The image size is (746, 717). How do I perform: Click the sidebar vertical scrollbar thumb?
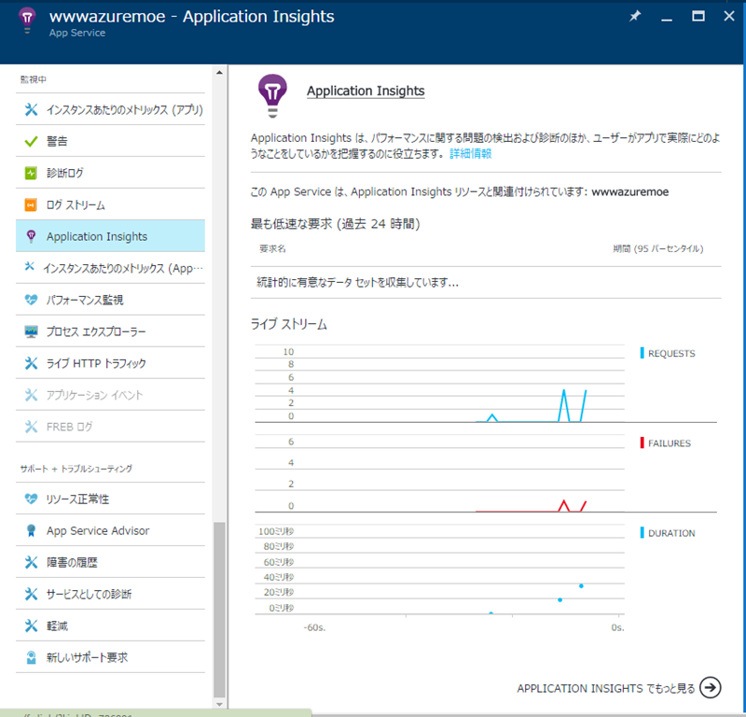pos(219,610)
